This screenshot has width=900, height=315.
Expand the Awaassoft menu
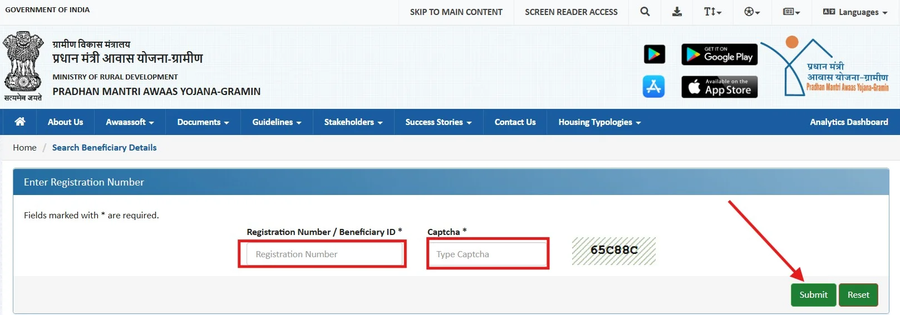pos(130,122)
